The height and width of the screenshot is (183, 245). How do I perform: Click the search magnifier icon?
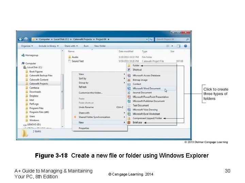pos(187,39)
